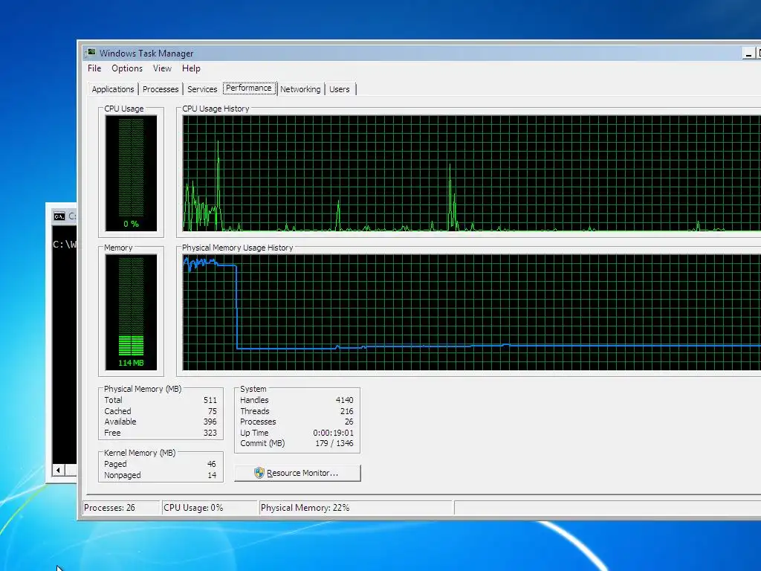761x571 pixels.
Task: Click the Physical Memory Total value 511
Action: pos(210,400)
